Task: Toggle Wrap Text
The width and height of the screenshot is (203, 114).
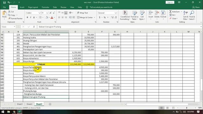Action: point(82,13)
